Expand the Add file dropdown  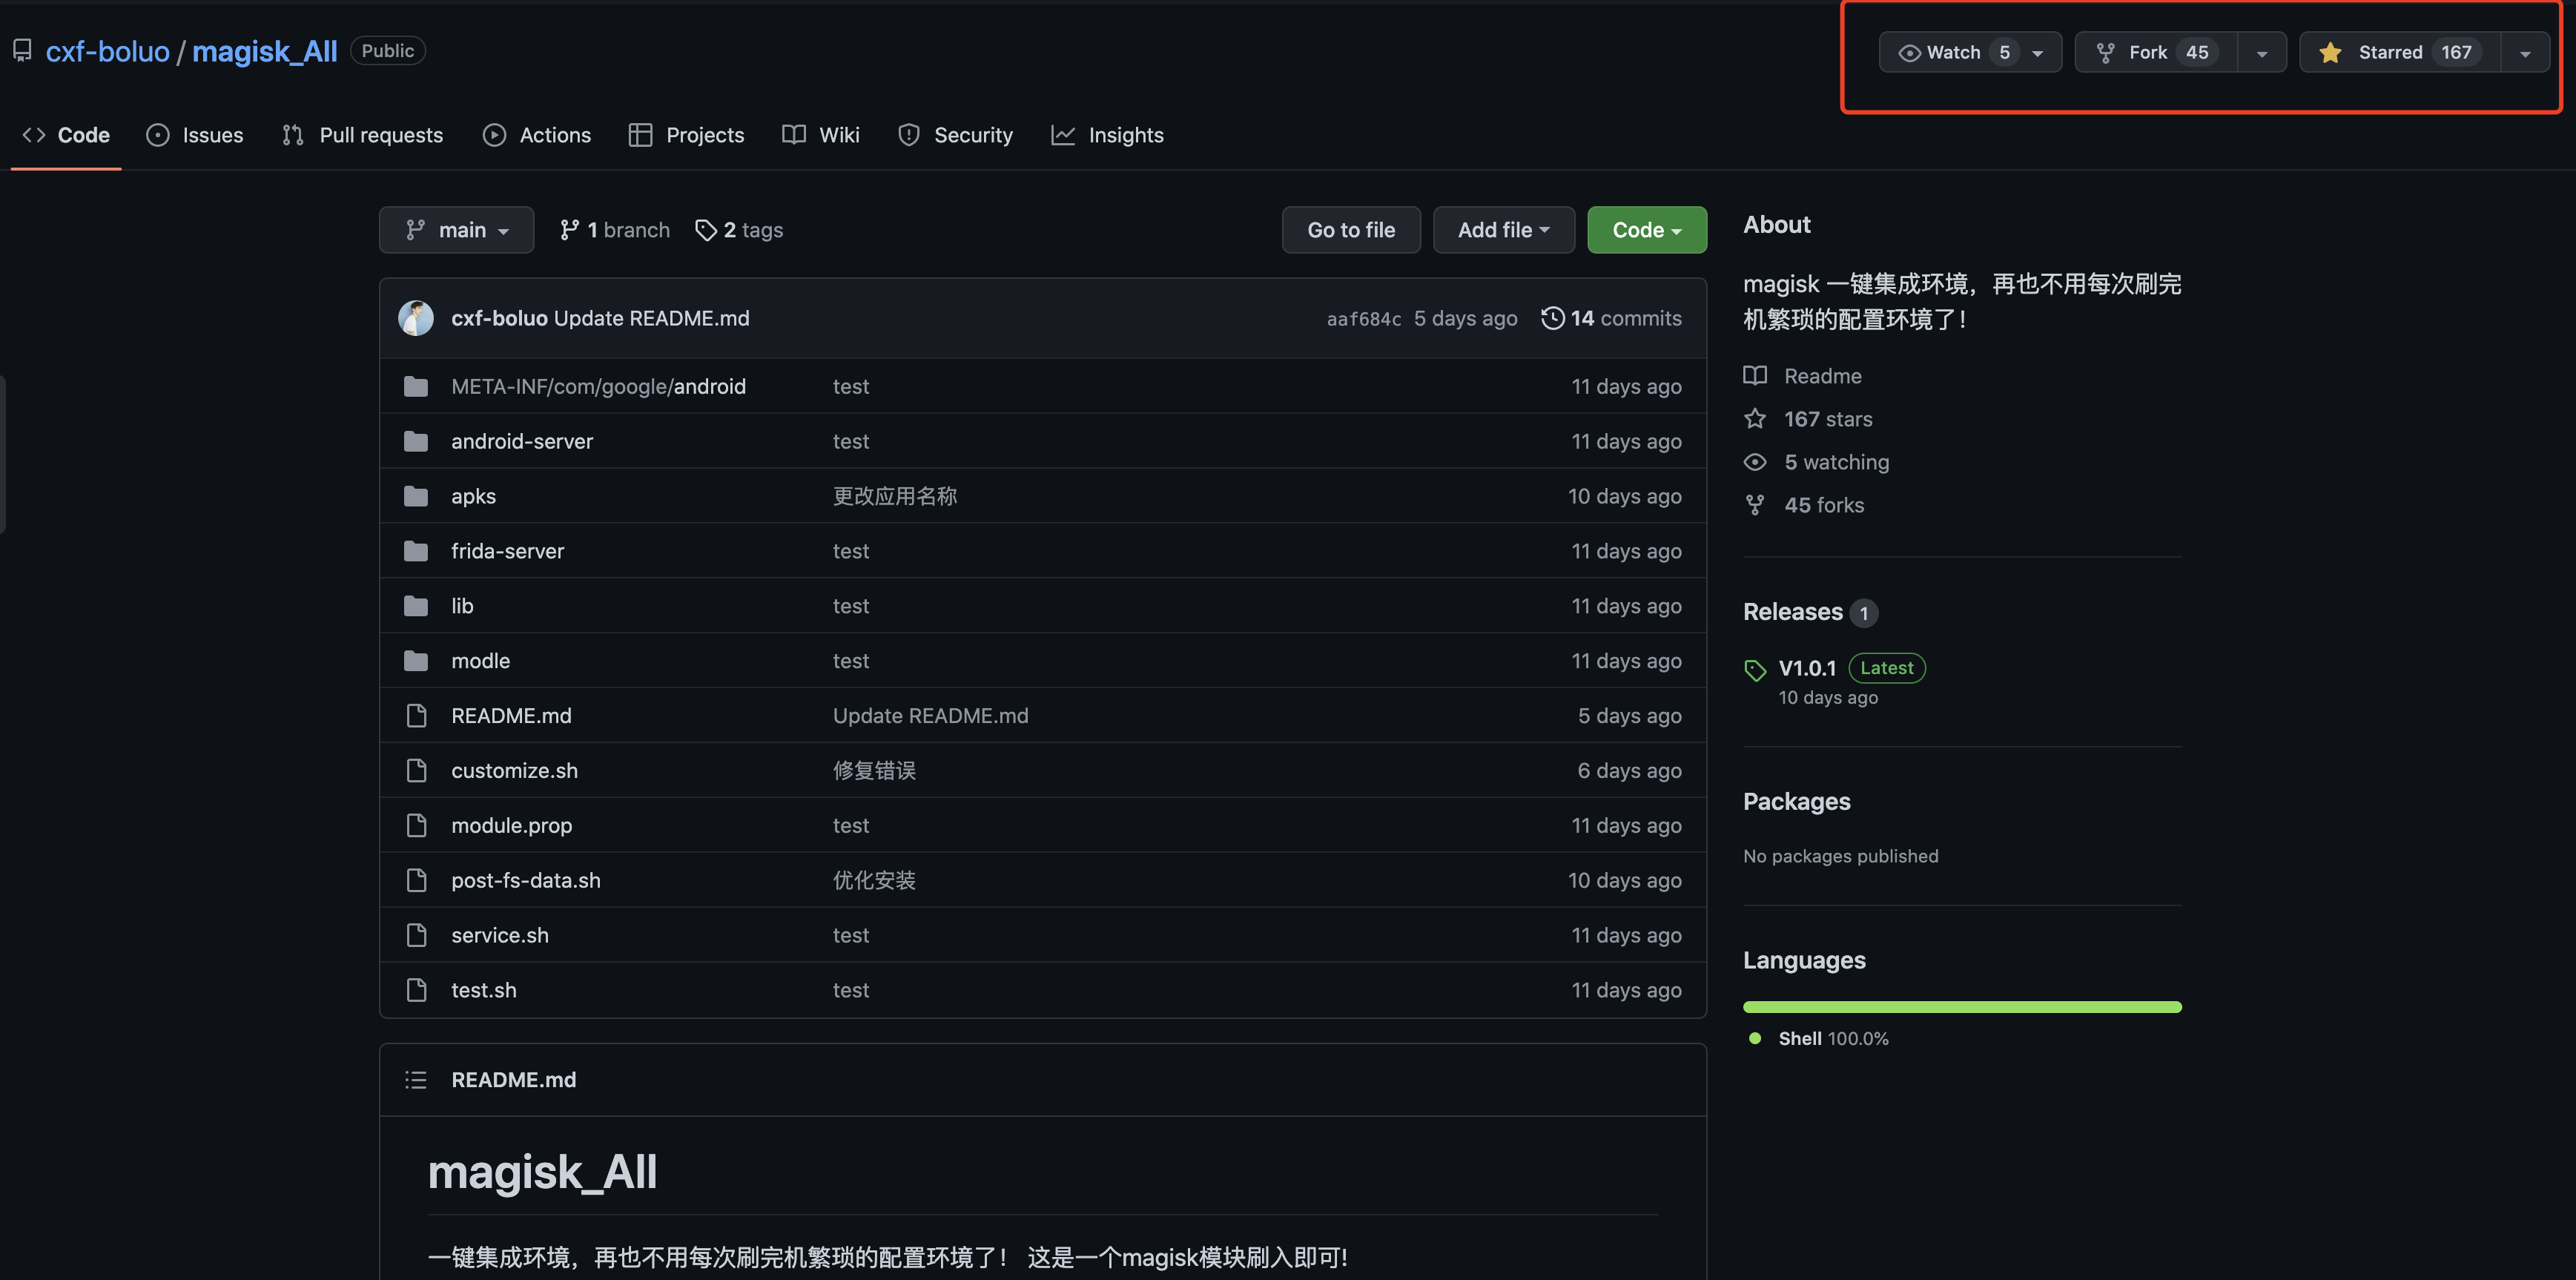[x=1504, y=230]
